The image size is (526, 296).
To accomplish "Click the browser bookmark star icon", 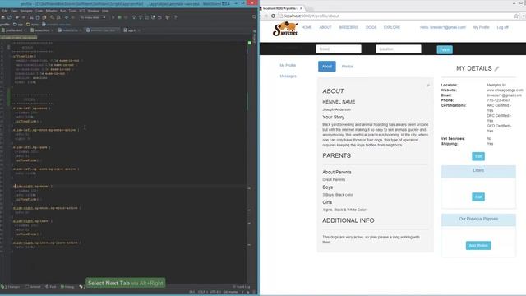I will point(516,16).
